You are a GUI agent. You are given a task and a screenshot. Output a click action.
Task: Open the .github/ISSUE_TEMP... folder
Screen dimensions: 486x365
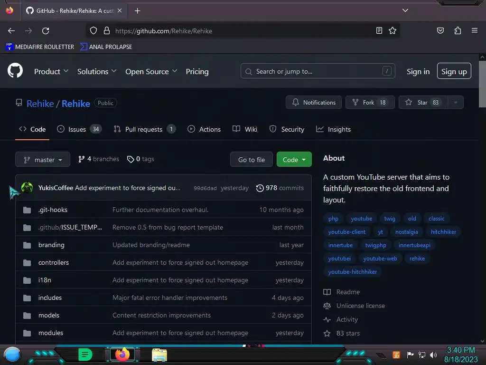[x=70, y=227]
